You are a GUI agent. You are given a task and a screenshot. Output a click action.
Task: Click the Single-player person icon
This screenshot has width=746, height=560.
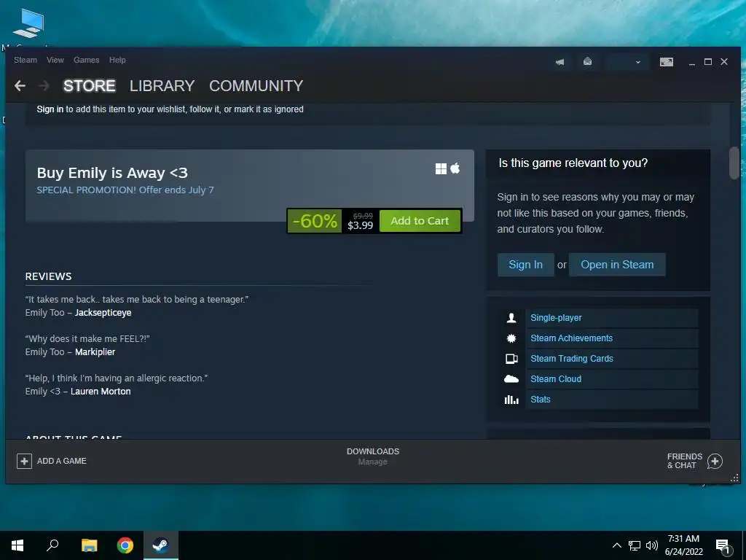pos(511,318)
